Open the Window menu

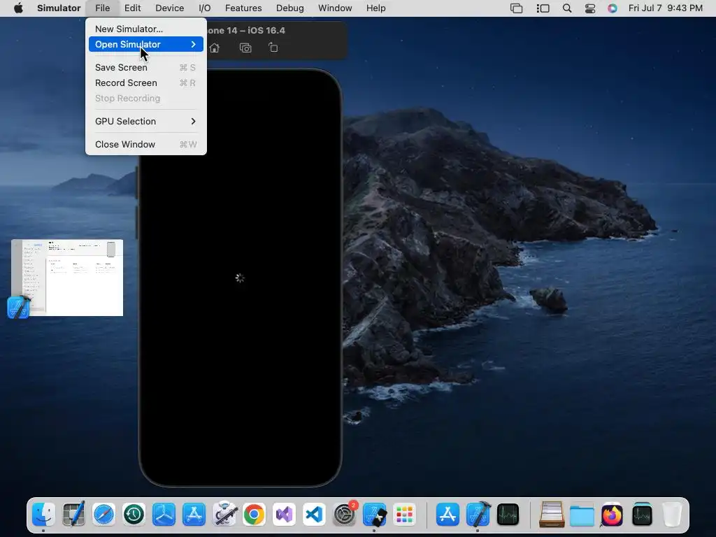coord(335,8)
